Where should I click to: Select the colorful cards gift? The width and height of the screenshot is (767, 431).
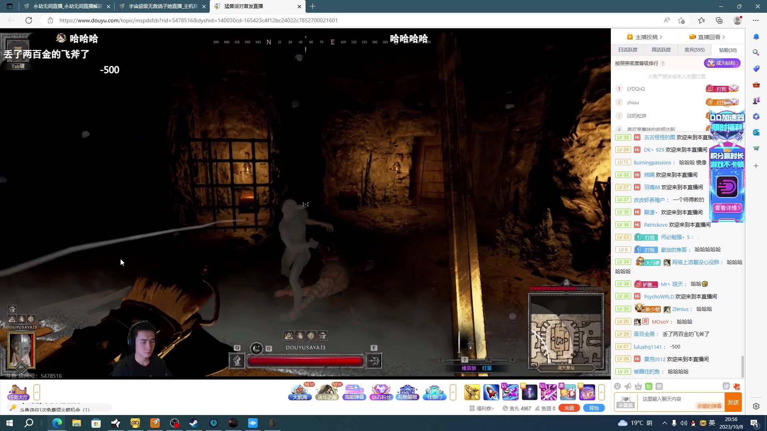tap(568, 392)
